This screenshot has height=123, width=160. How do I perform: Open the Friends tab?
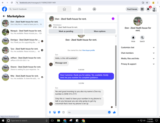click(x=79, y=9)
